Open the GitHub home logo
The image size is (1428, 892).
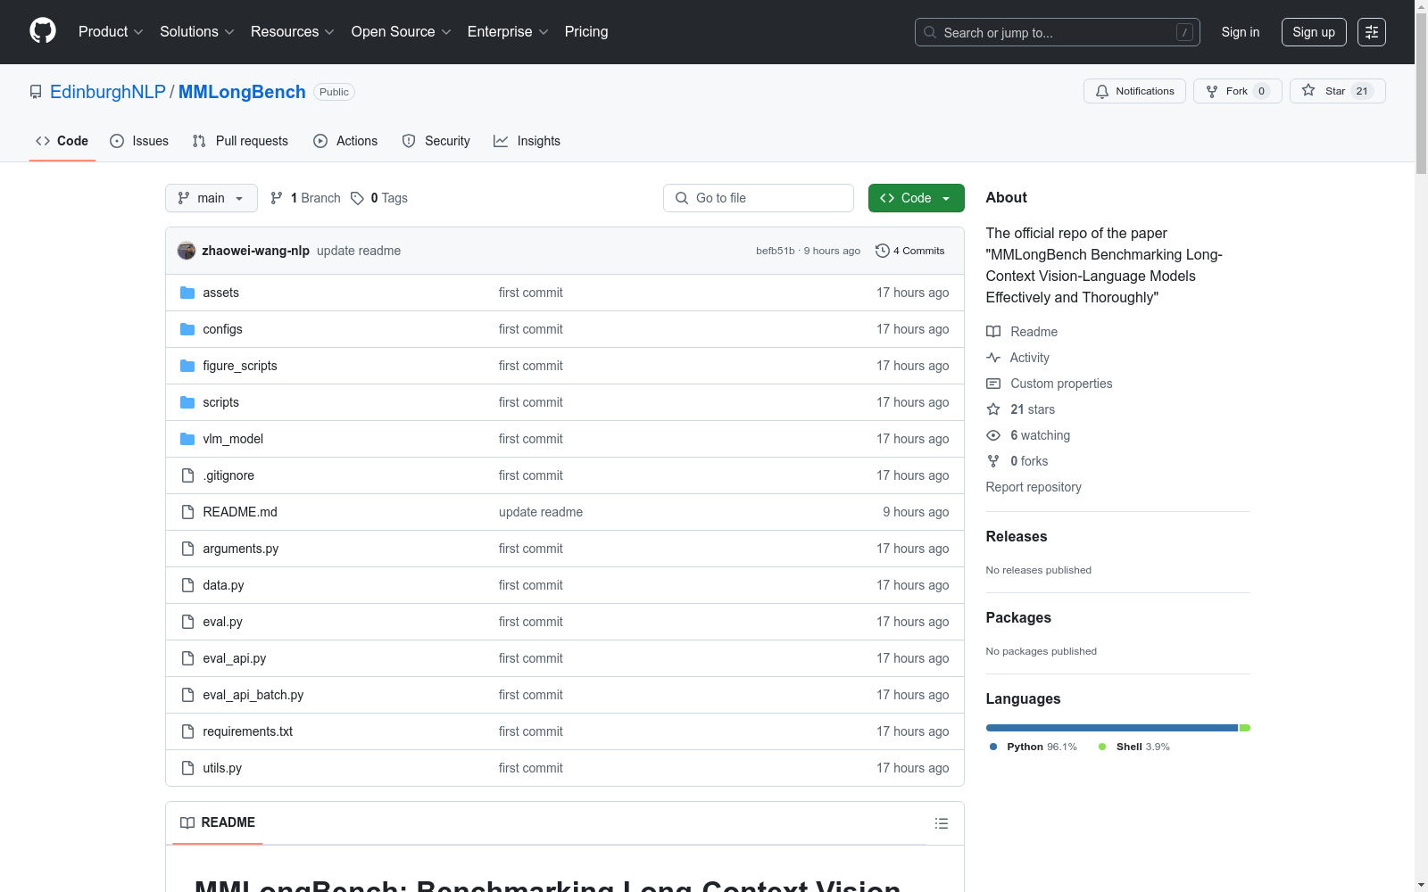point(43,31)
